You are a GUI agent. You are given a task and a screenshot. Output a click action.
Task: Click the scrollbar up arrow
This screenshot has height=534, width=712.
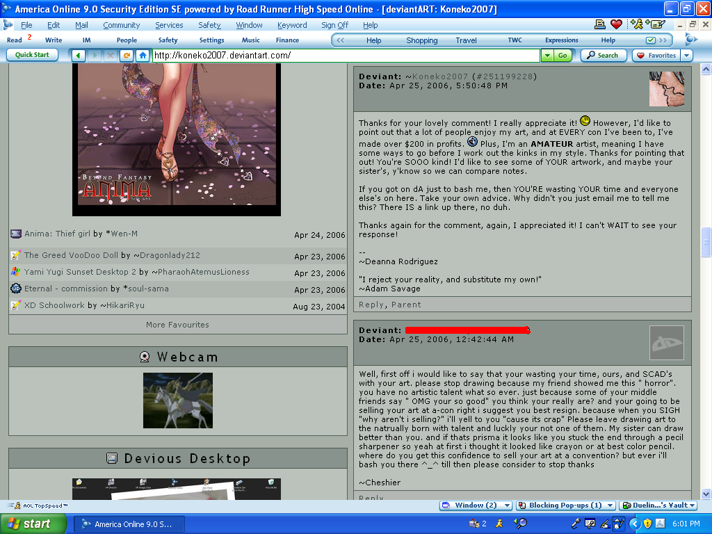pyautogui.click(x=706, y=69)
